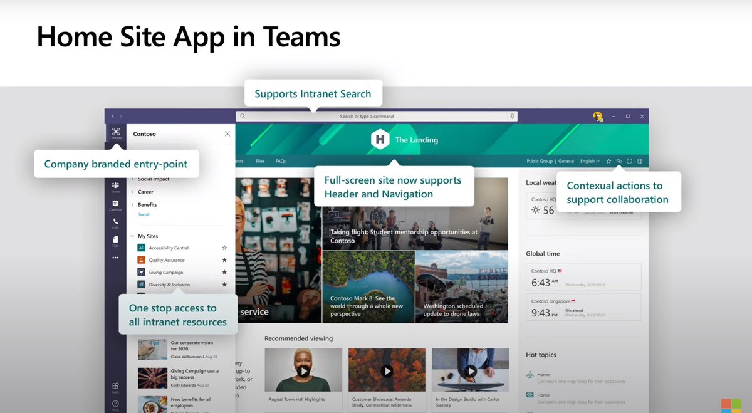Toggle favorite star for Quality Assurance
The width and height of the screenshot is (752, 413).
(224, 260)
